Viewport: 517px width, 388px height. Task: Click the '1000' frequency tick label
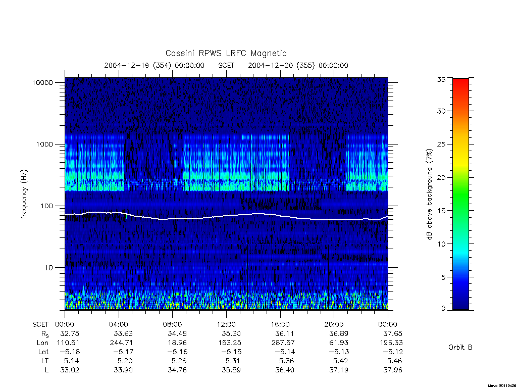tap(44, 144)
